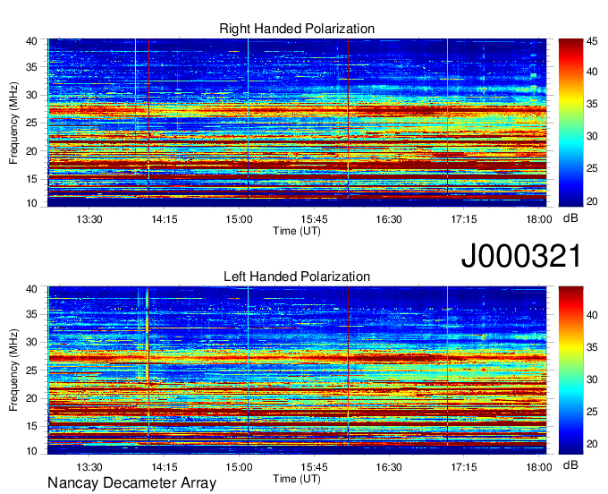Click the 40 value on right-handed colorbar scale

click(x=592, y=72)
